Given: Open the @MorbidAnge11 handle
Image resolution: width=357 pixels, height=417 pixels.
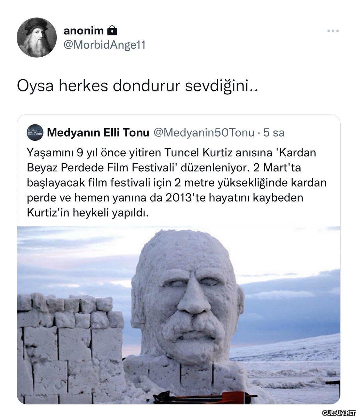Looking at the screenshot, I should [104, 45].
